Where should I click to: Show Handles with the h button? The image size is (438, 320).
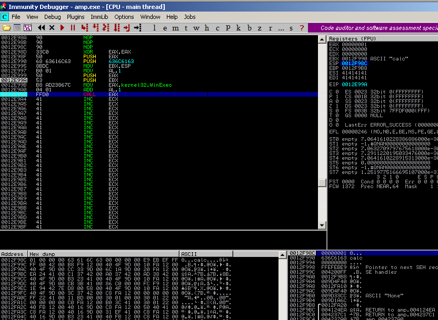[x=207, y=28]
